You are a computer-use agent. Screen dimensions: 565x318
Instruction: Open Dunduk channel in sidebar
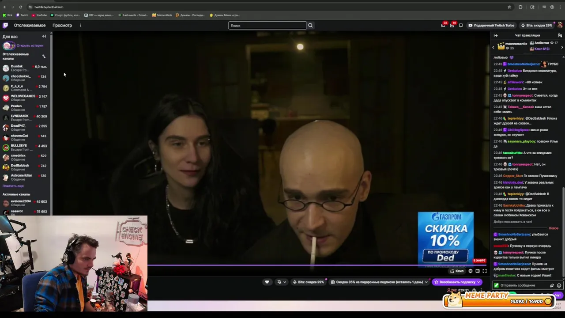[x=25, y=68]
